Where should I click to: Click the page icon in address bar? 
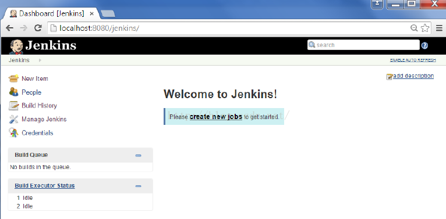tap(53, 28)
